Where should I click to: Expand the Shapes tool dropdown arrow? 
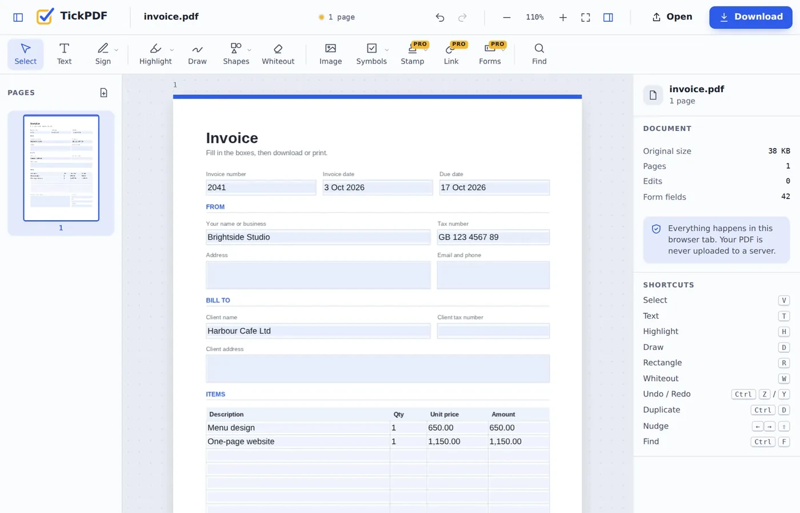click(249, 50)
